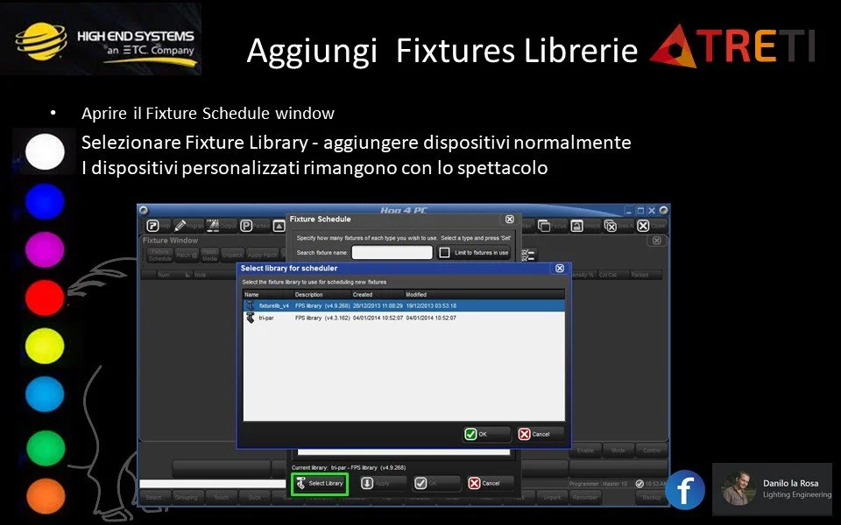Select the tri-par library row
The height and width of the screenshot is (525, 841).
click(404, 318)
